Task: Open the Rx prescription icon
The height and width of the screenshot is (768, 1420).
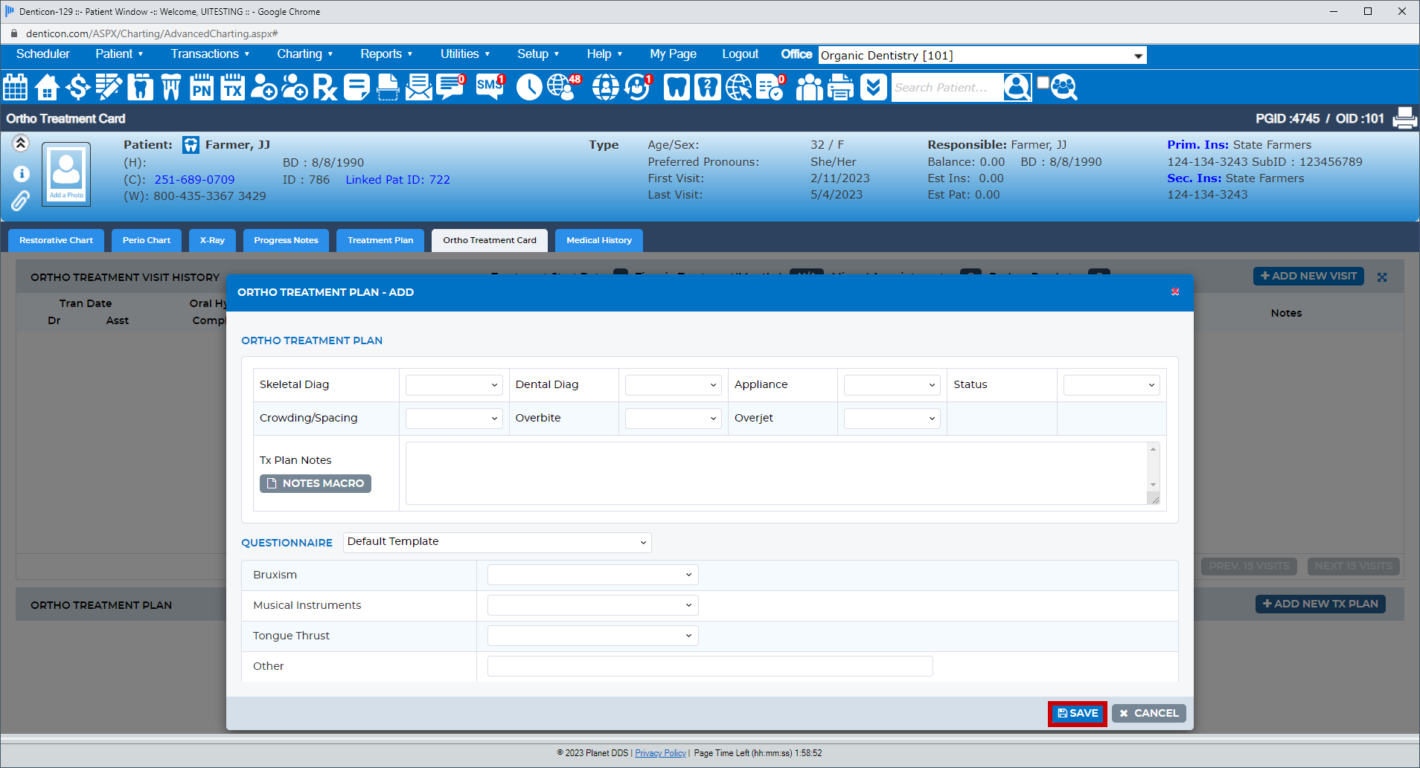Action: [x=324, y=87]
